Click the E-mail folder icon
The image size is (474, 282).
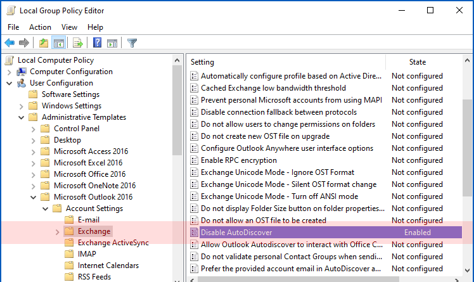click(x=69, y=220)
